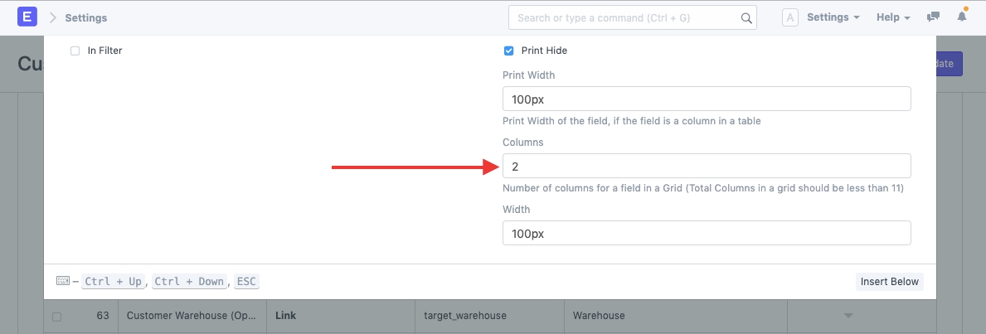Enable the In Filter checkbox
Screen dimensions: 986x334
tap(75, 51)
